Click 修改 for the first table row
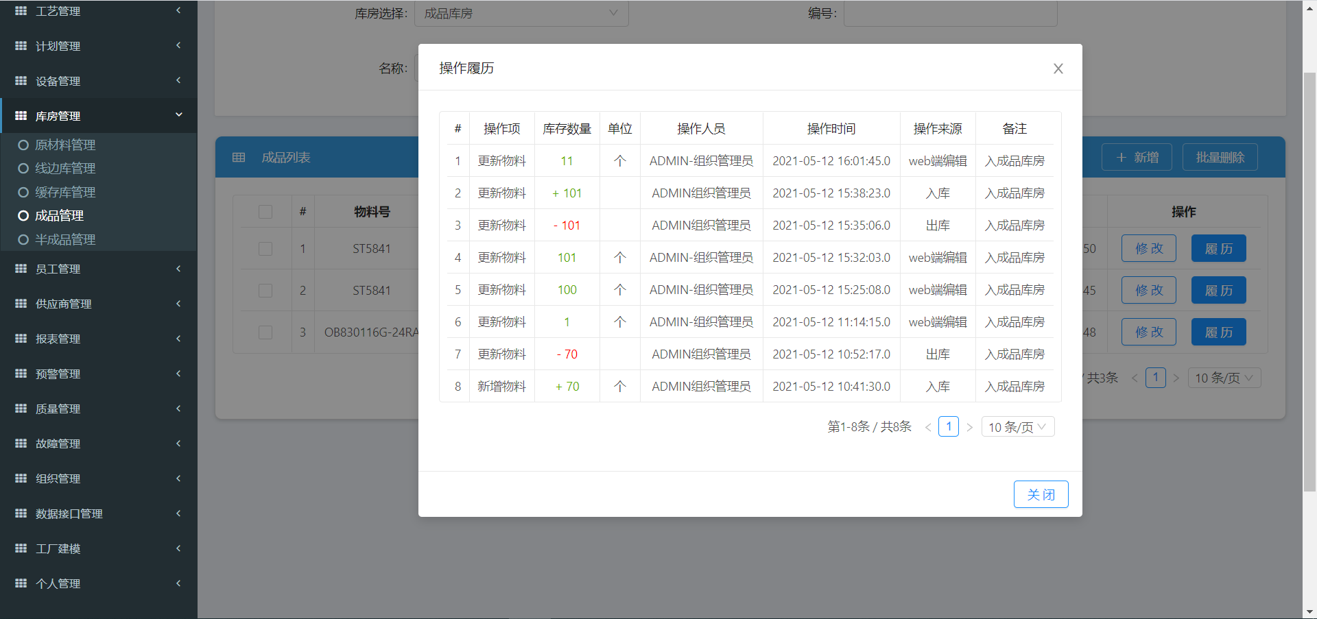 1149,248
